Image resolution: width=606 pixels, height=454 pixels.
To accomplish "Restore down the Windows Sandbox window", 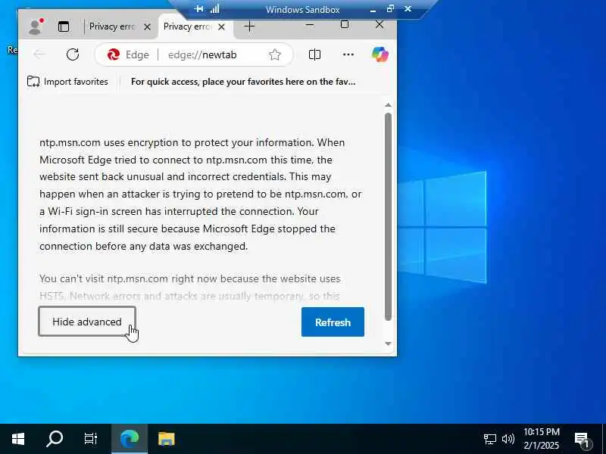I will tap(390, 8).
